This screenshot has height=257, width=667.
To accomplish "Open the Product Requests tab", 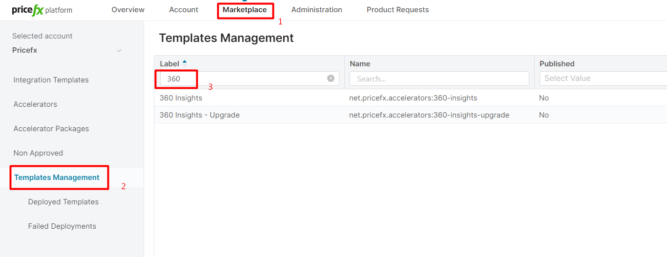I will [x=397, y=10].
